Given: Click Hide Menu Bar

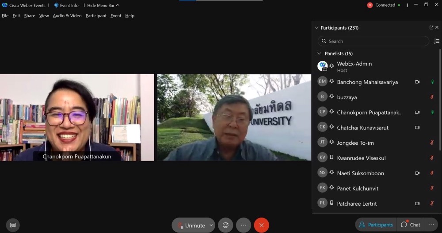Looking at the screenshot, I should click(x=103, y=5).
